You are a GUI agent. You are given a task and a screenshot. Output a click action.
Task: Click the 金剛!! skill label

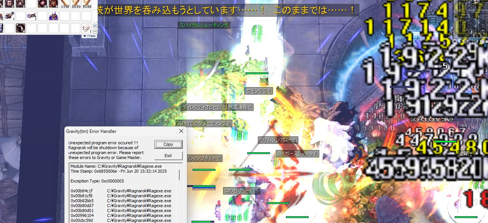466,154
